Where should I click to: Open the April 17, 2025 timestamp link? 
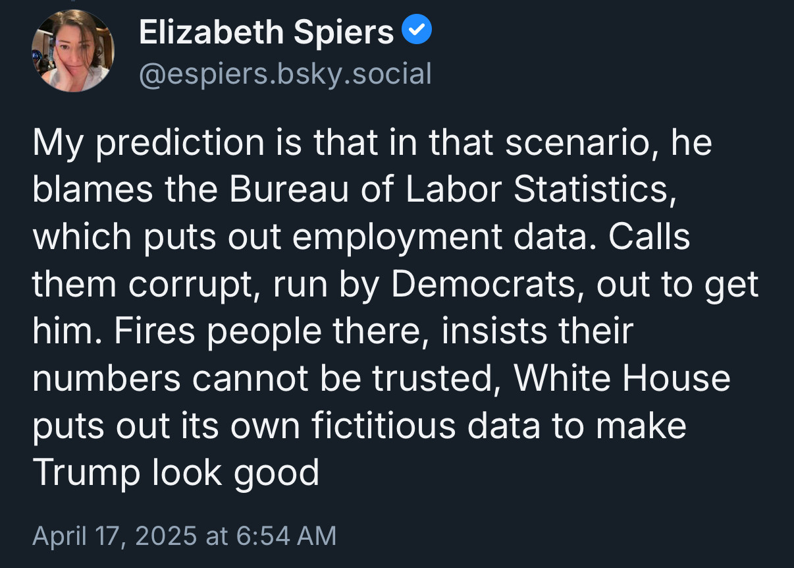[184, 536]
